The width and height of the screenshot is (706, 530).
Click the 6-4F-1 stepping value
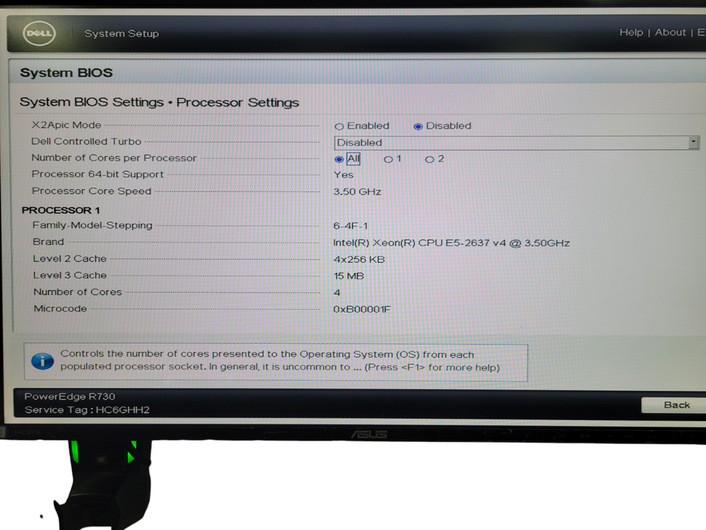point(350,226)
